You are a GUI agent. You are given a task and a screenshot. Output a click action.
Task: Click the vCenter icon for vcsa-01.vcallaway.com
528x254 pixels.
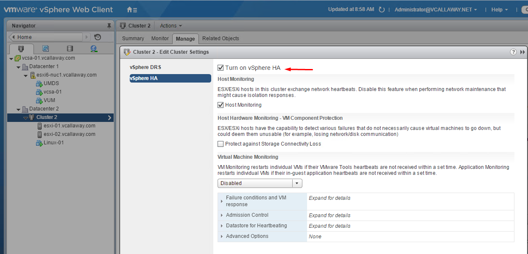tap(18, 58)
